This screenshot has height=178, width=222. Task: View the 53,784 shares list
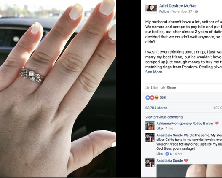point(156,108)
